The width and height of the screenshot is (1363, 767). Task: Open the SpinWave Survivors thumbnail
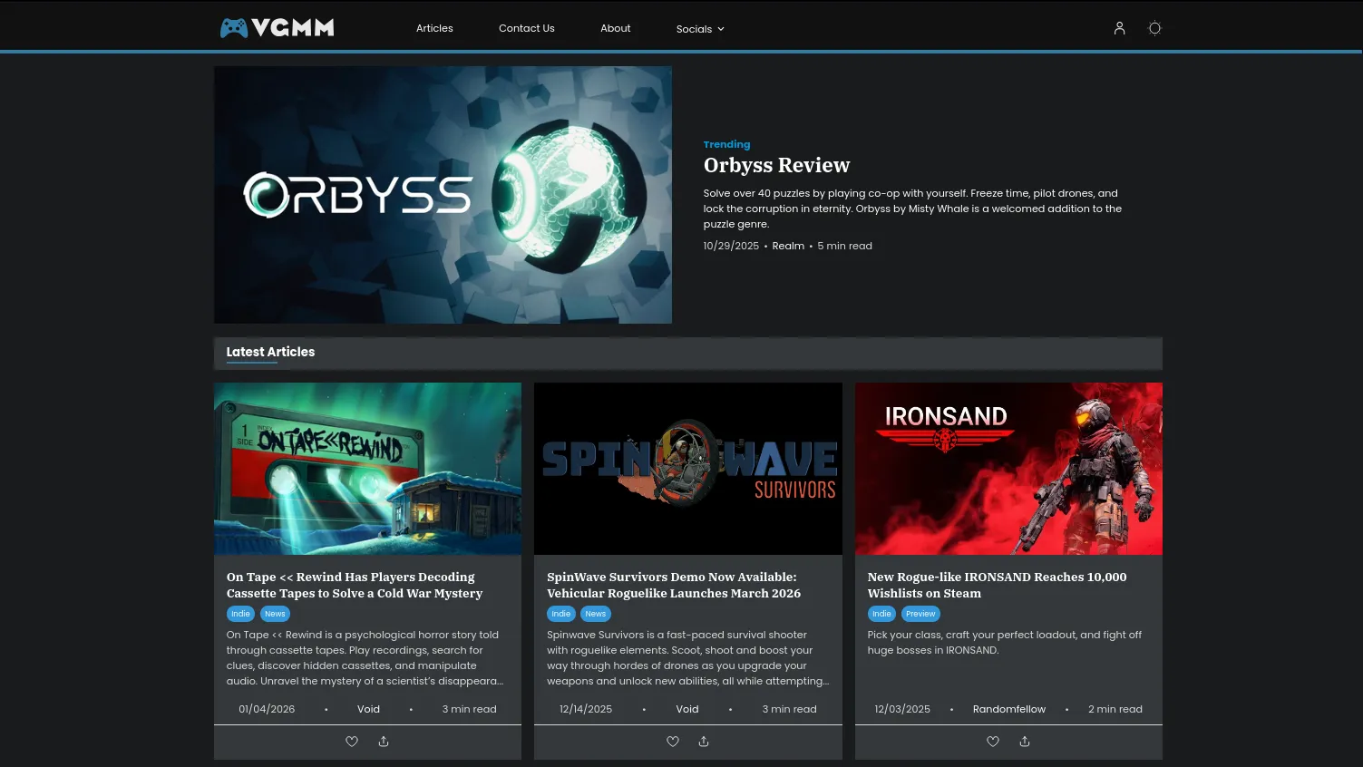click(x=688, y=469)
